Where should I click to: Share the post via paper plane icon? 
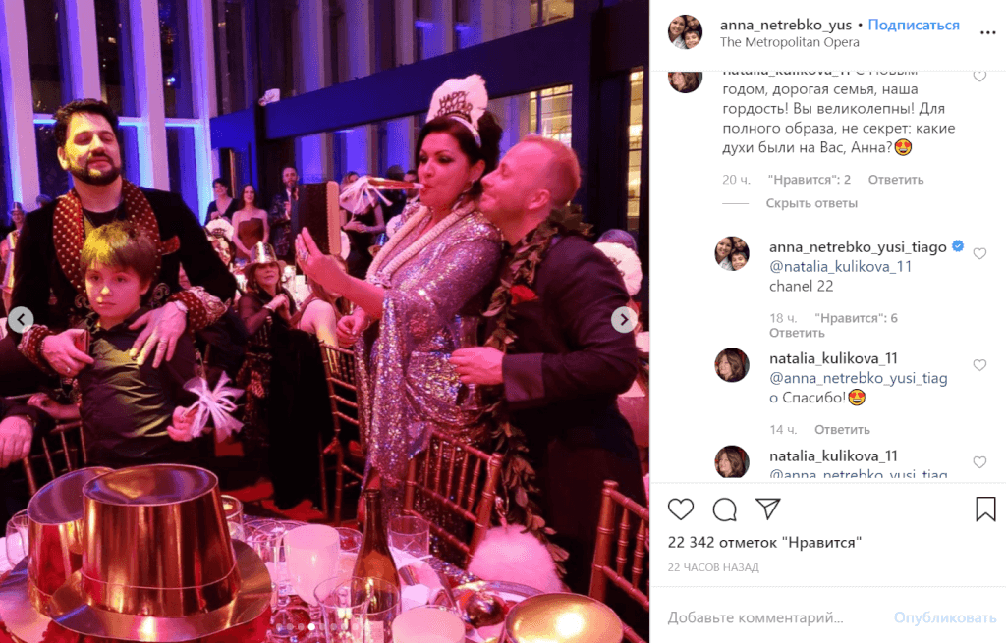(x=767, y=509)
